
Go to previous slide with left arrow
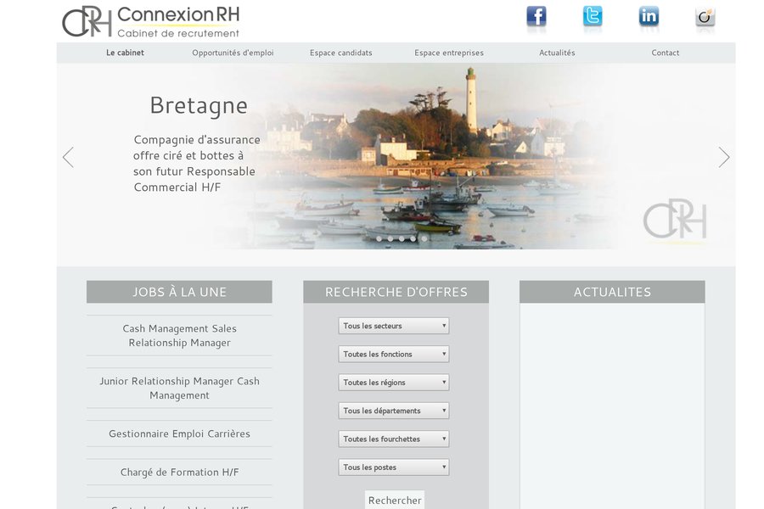pos(68,157)
